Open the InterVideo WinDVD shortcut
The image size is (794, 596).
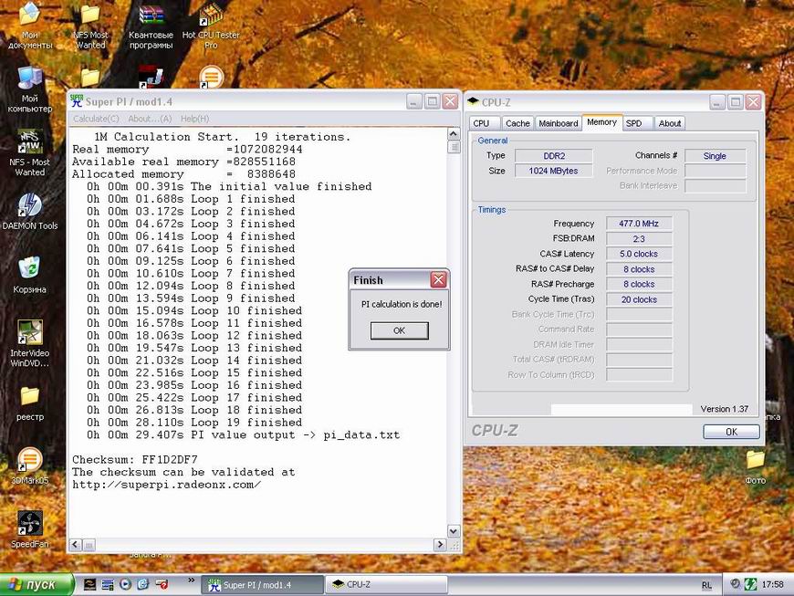(x=29, y=332)
